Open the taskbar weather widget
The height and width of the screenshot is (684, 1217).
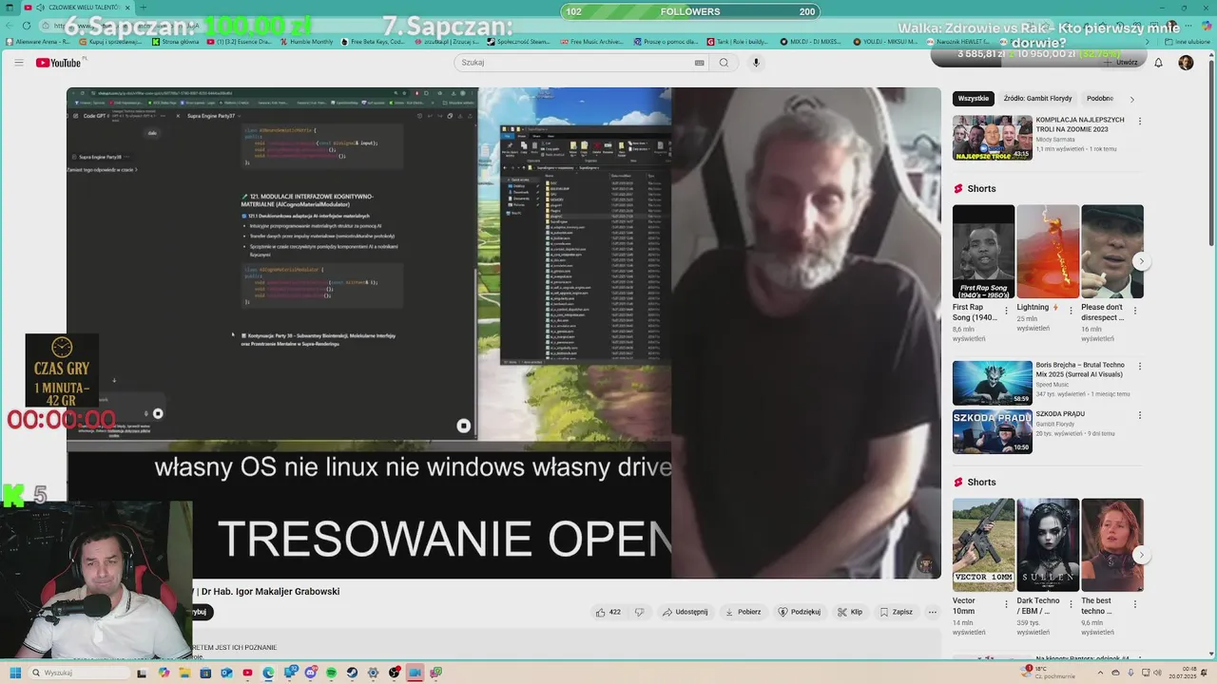click(x=1046, y=673)
